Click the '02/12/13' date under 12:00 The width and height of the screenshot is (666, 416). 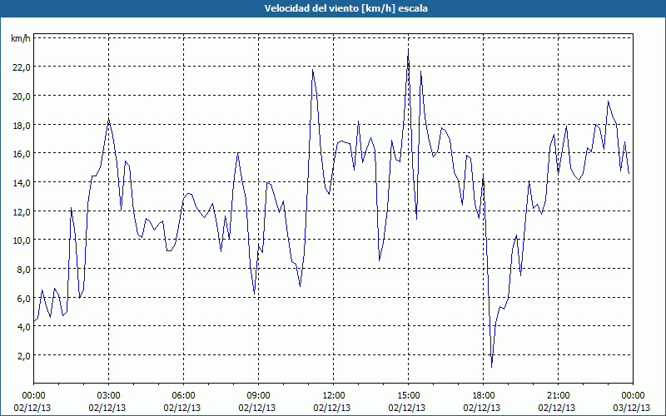coord(332,408)
